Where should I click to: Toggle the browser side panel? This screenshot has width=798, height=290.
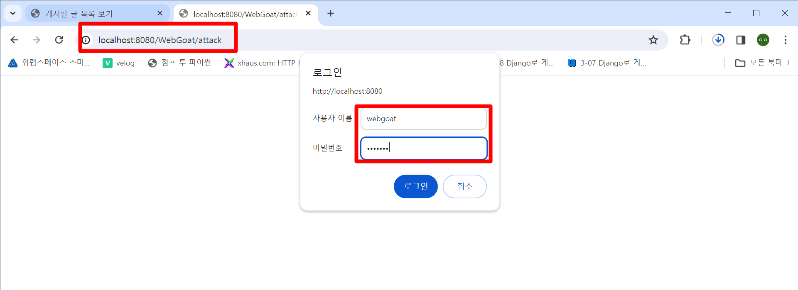click(741, 40)
